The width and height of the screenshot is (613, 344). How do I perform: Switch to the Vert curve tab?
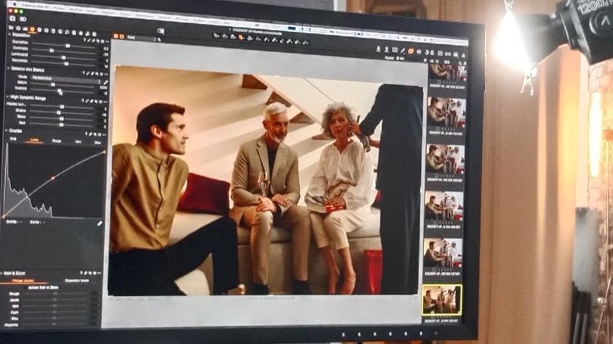79,142
